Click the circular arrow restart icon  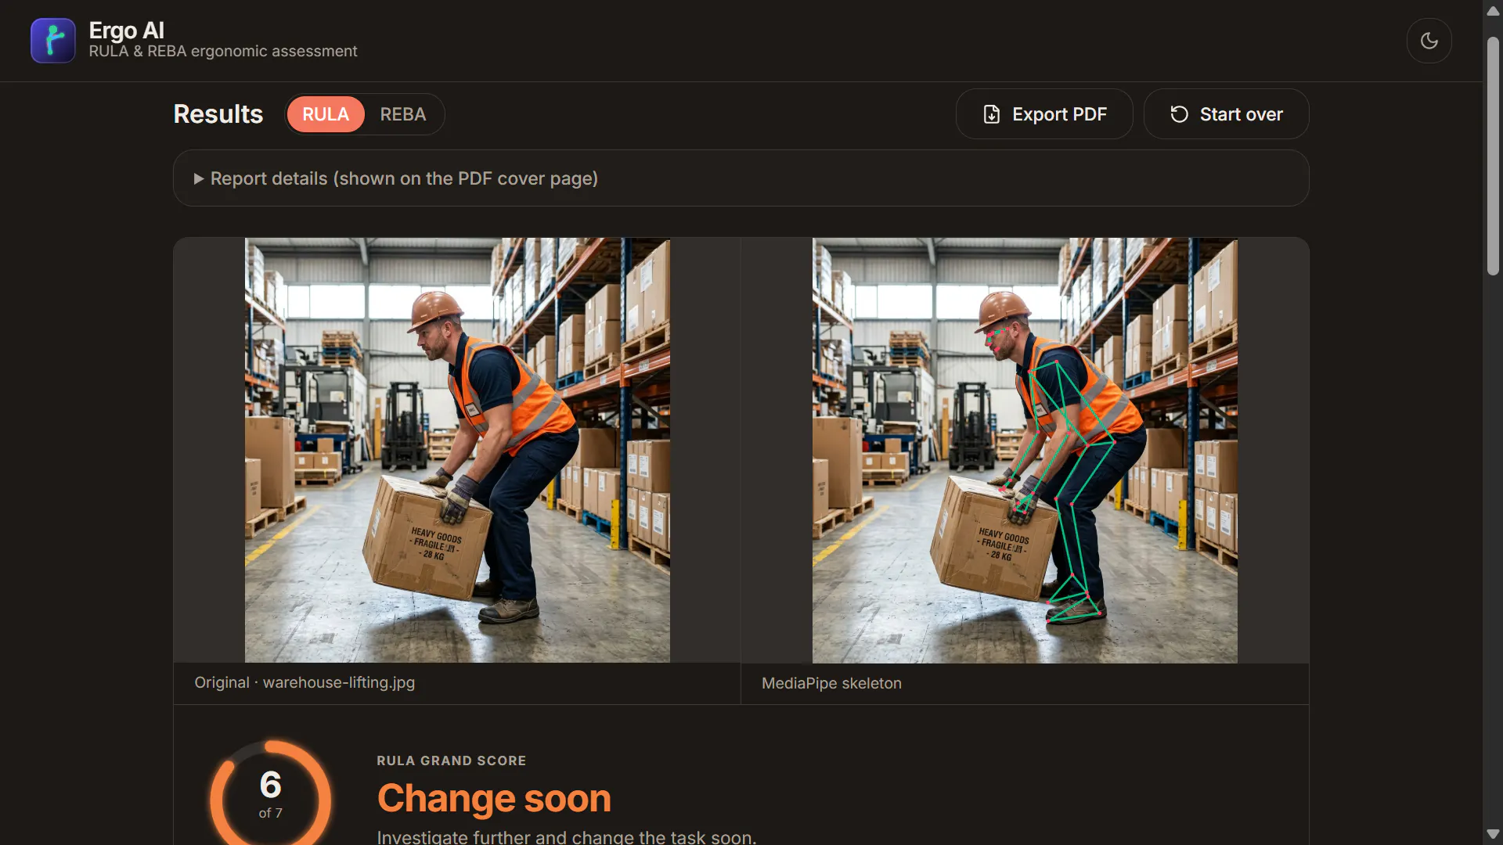1179,114
